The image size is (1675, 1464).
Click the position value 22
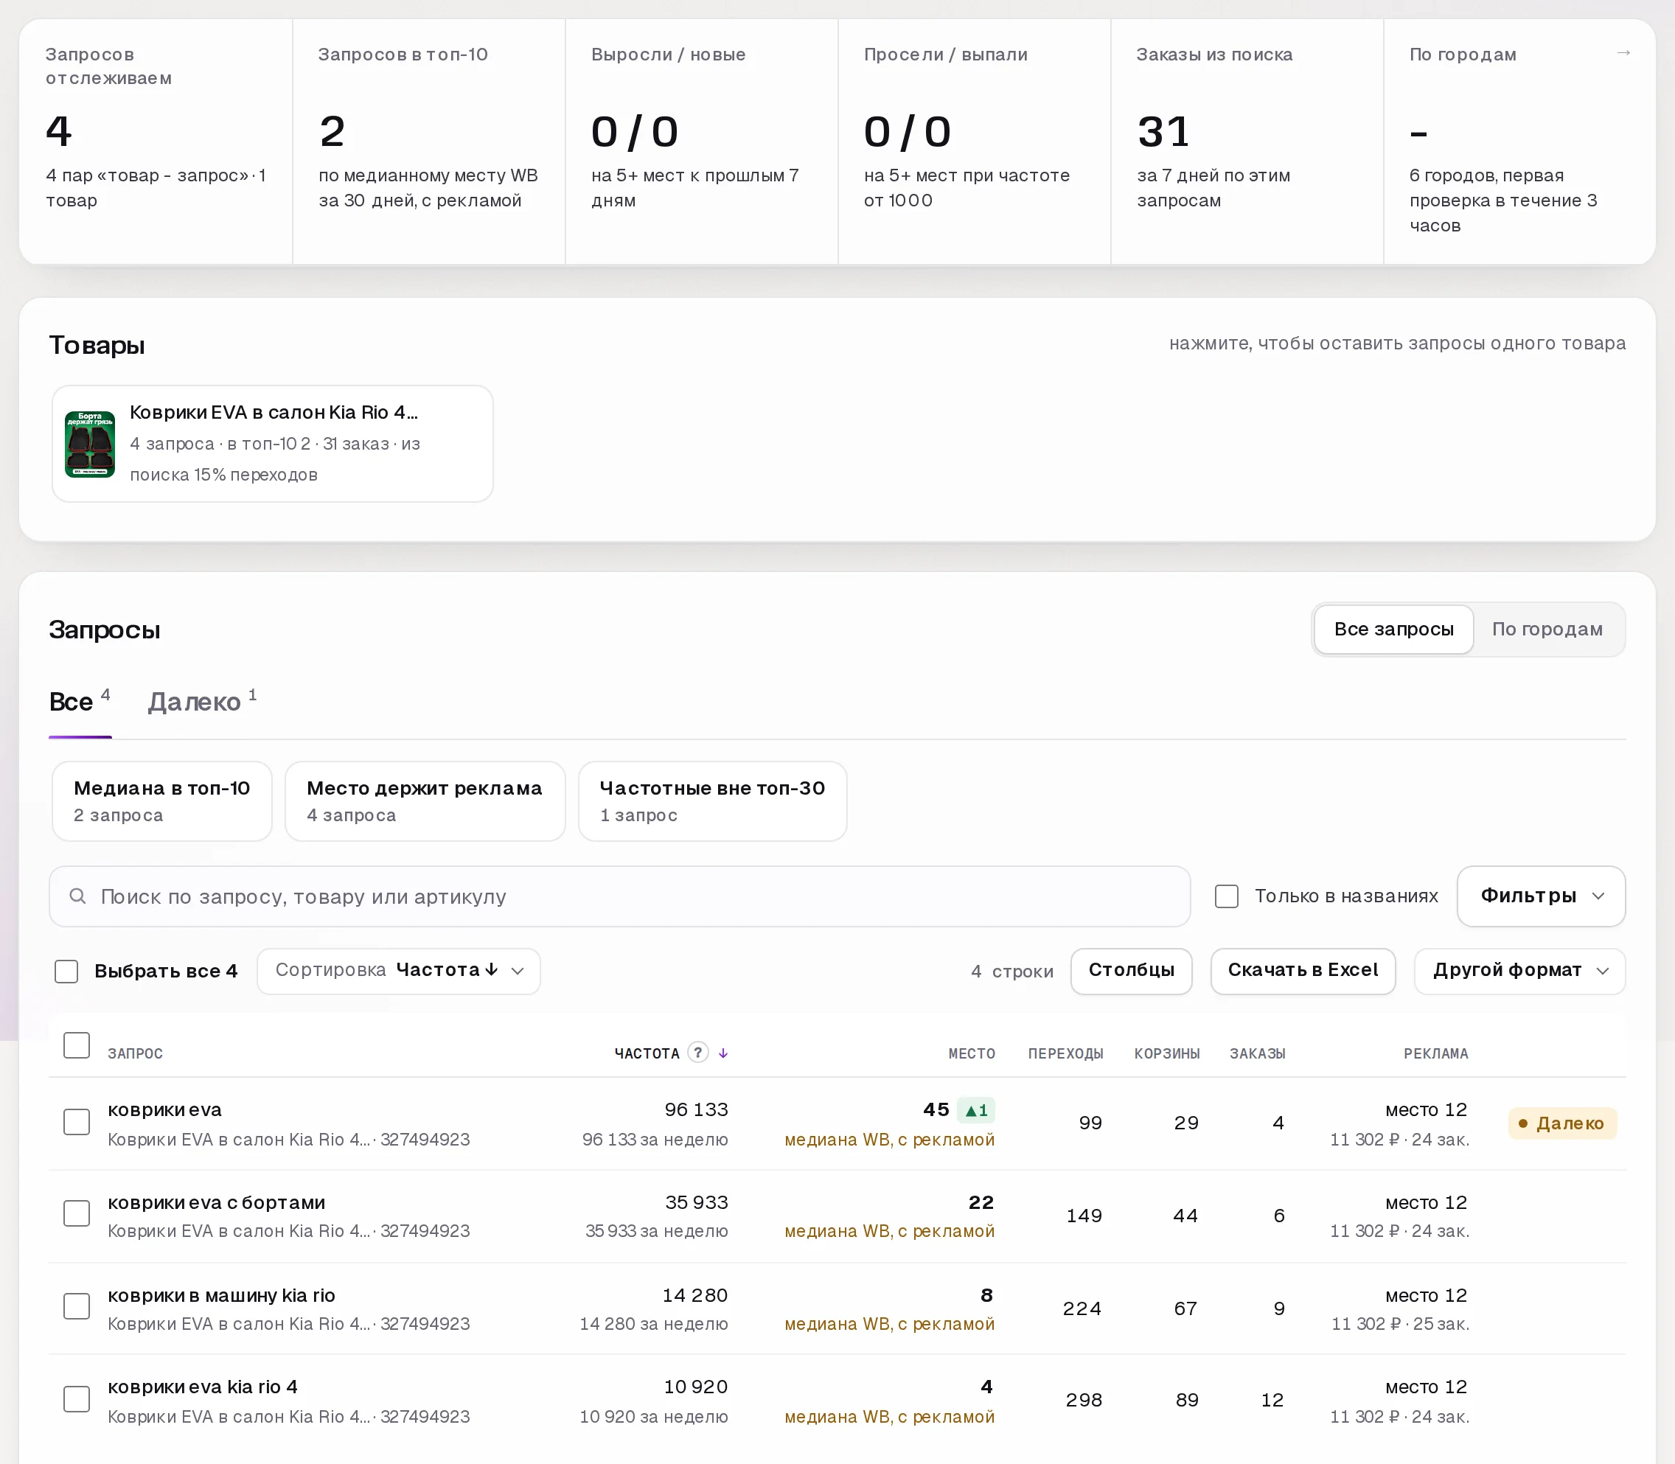pyautogui.click(x=981, y=1202)
